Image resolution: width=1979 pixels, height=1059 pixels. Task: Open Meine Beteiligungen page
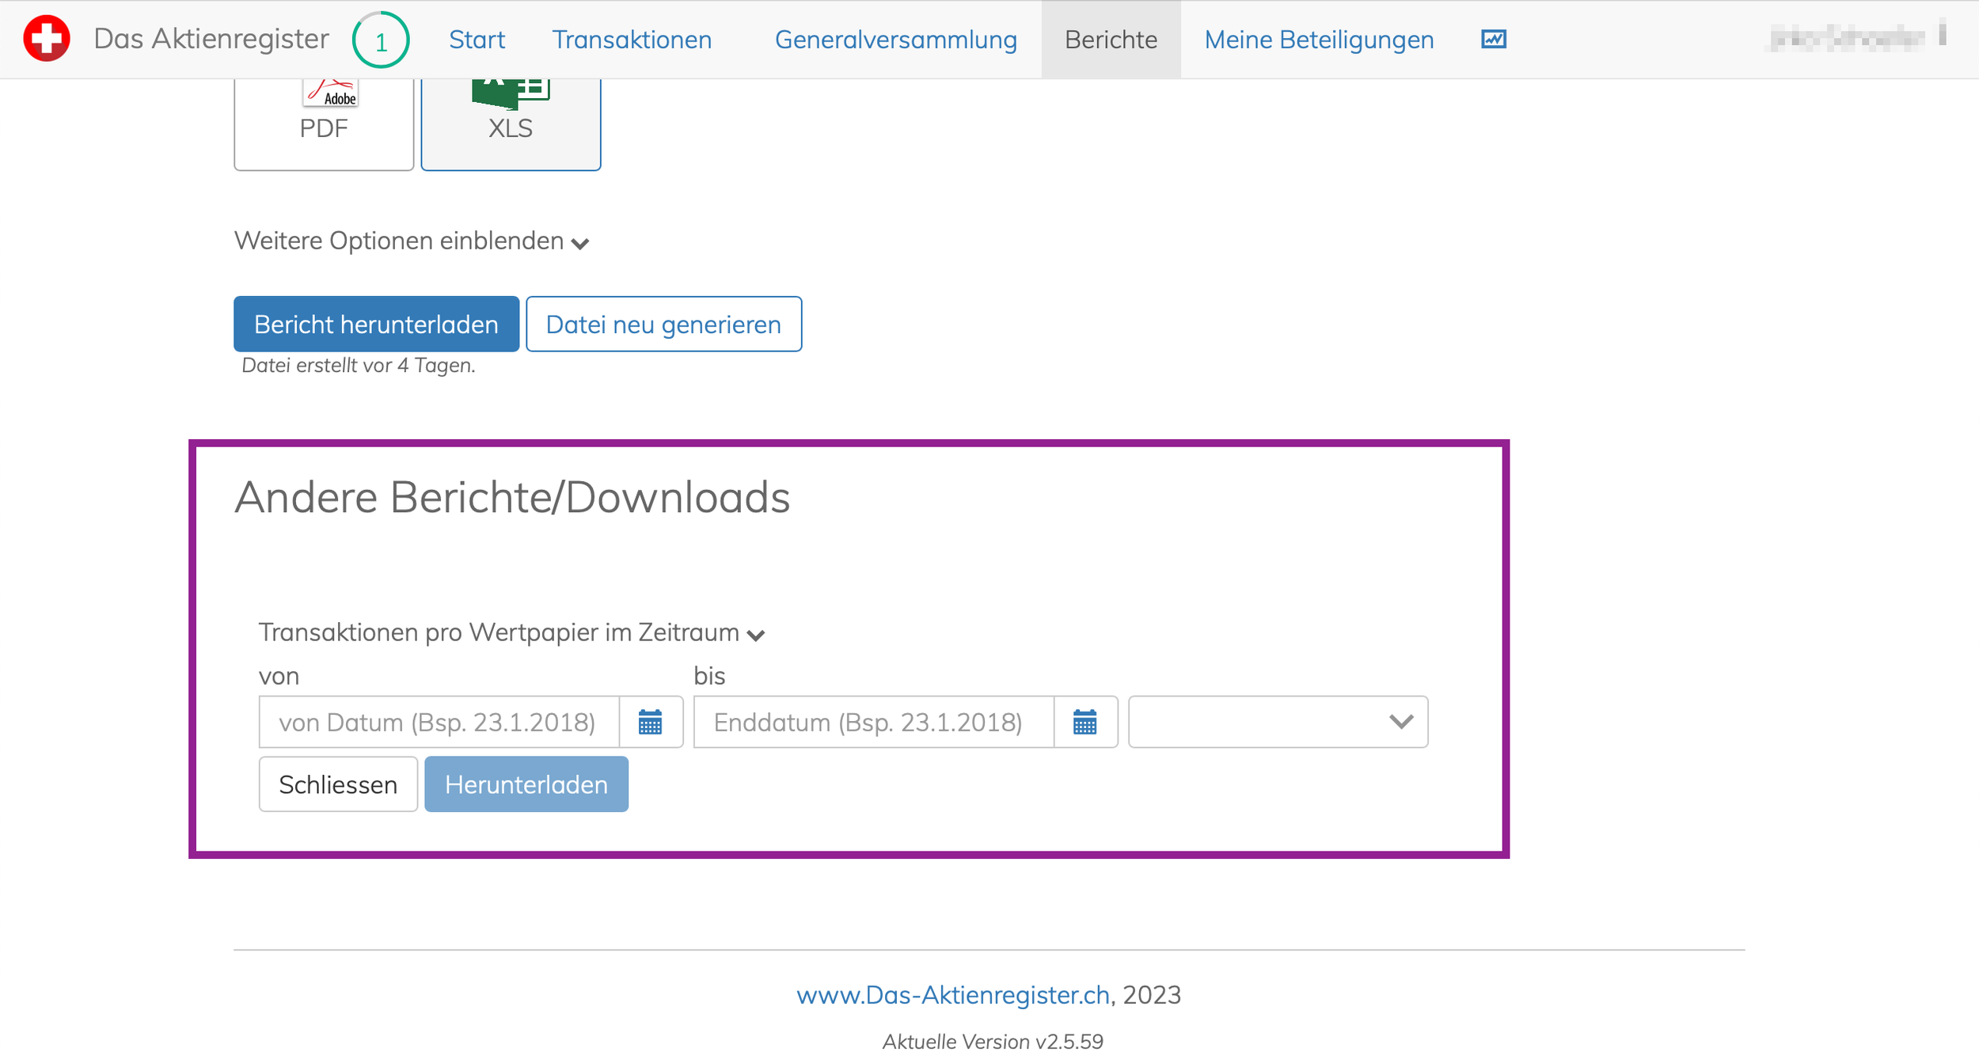(1319, 40)
